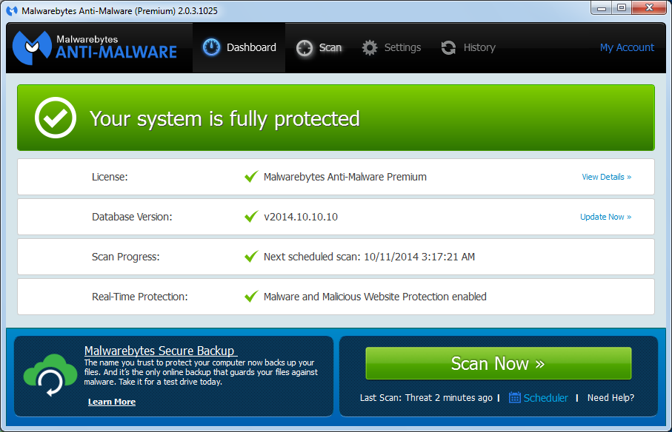Click the Malwarebytes logo icon in header
Viewport: 672px width, 432px height.
pyautogui.click(x=32, y=47)
